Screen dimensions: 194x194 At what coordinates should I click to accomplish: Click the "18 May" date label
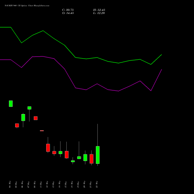click(72, 184)
